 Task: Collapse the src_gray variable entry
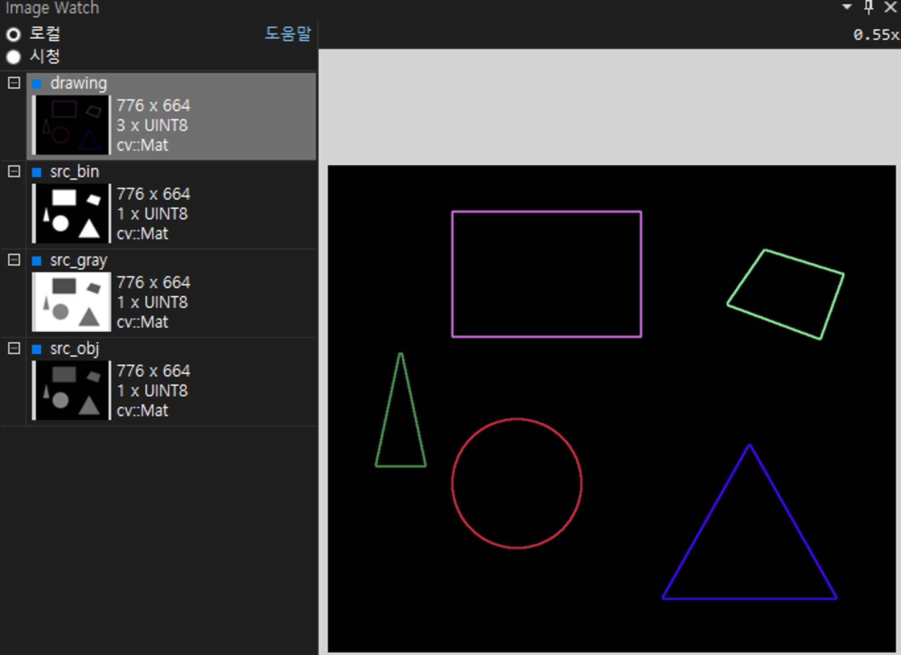[14, 260]
